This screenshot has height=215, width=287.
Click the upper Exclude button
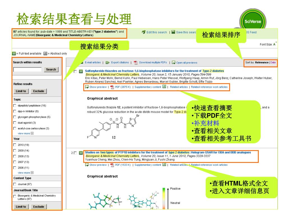pyautogui.click(x=39, y=91)
